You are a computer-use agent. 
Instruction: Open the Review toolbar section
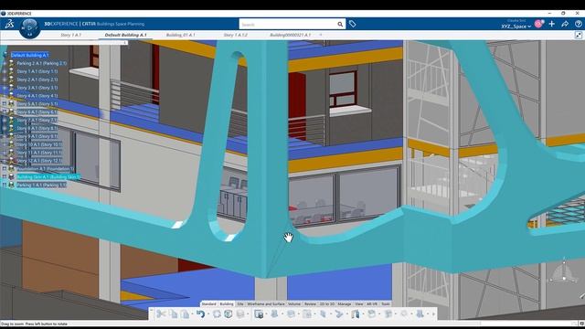[310, 304]
